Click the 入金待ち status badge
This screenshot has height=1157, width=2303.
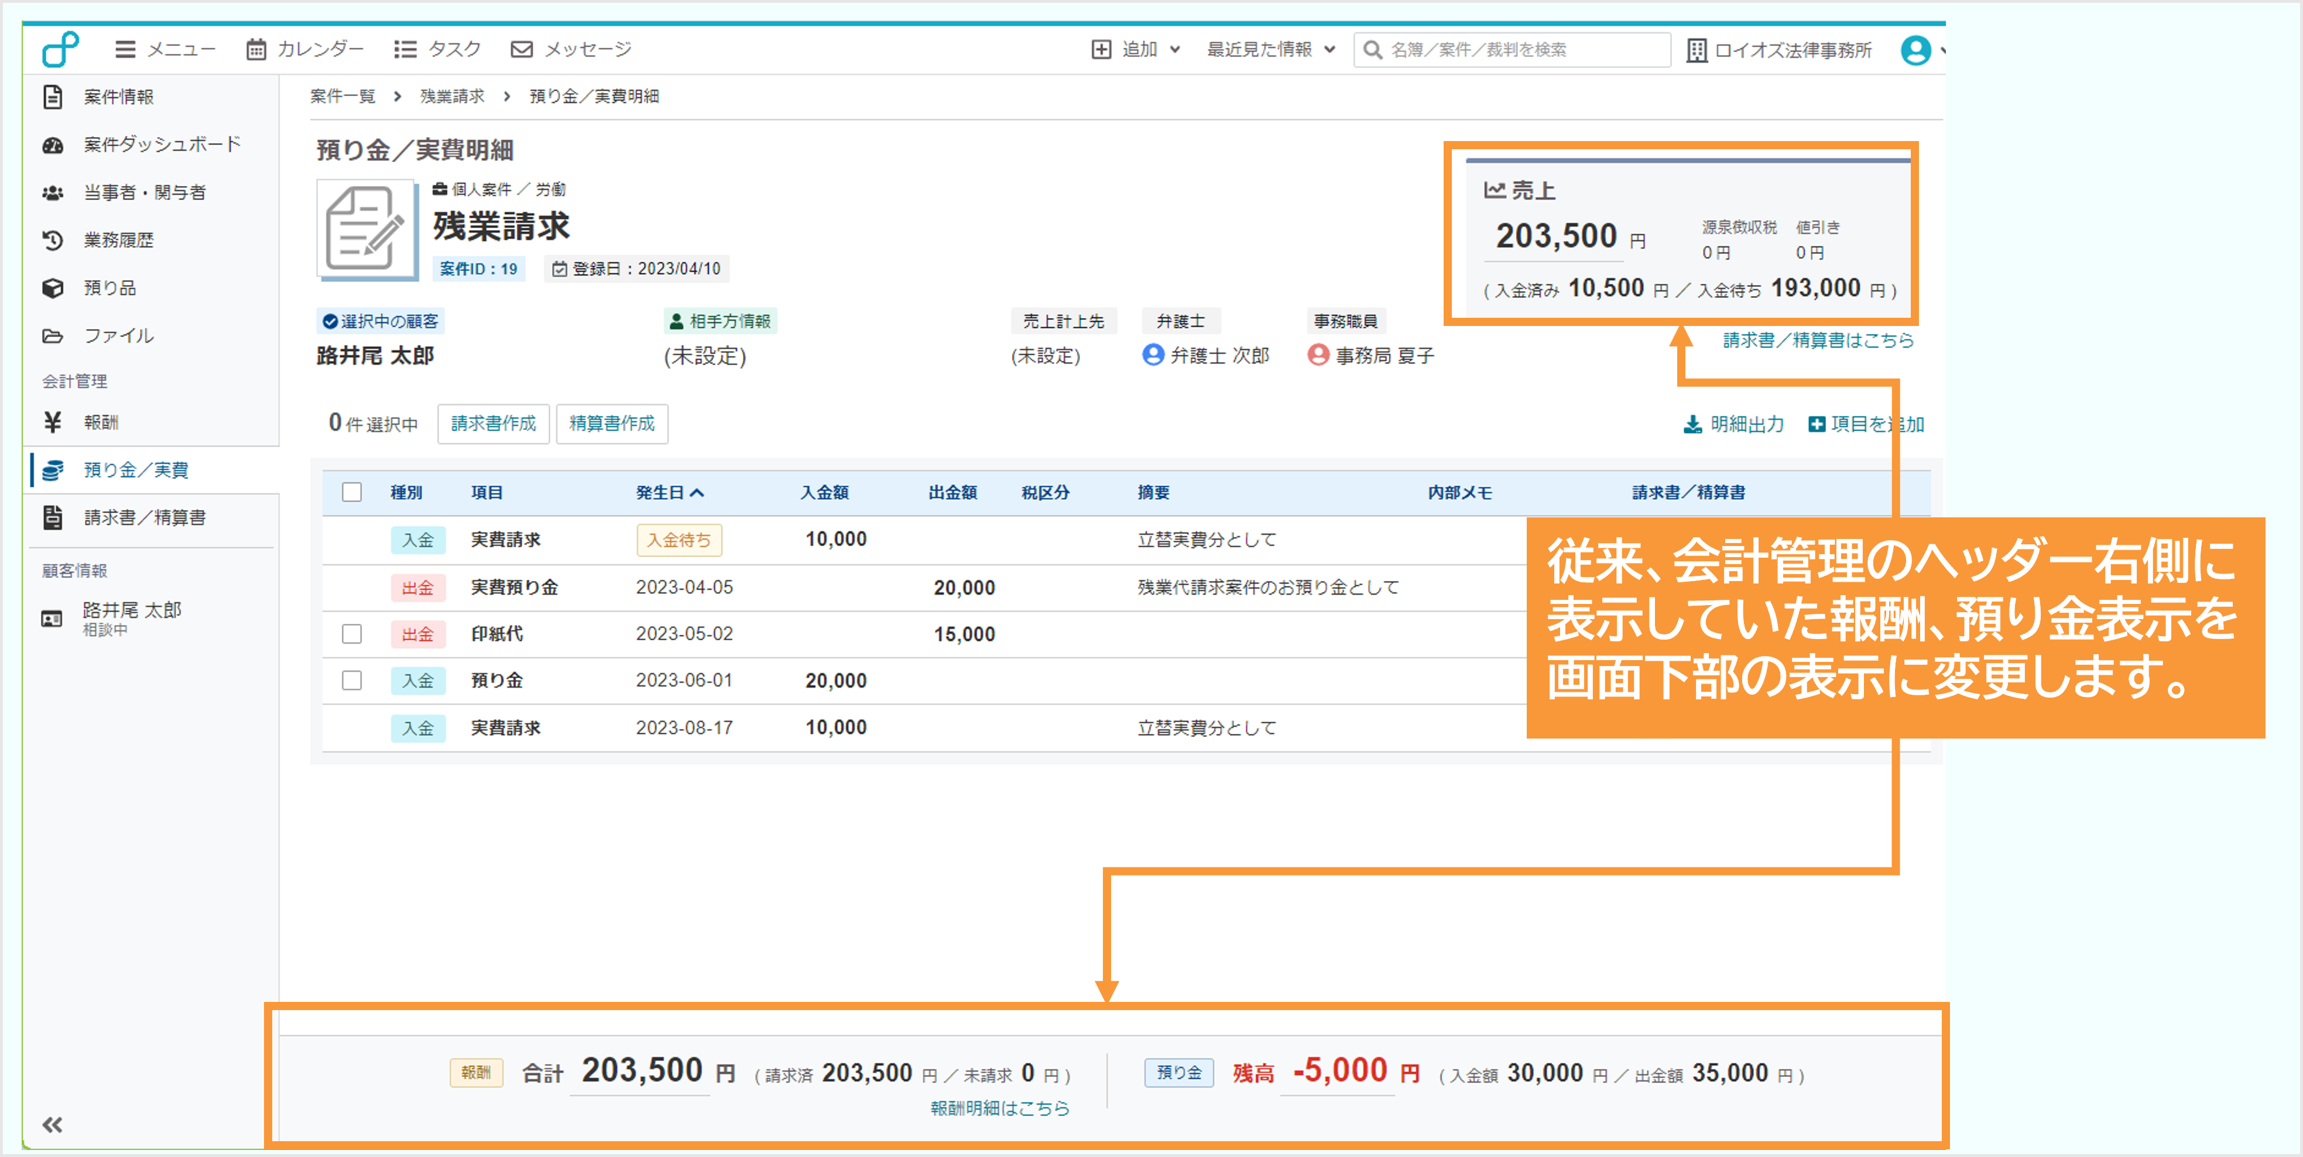coord(678,540)
